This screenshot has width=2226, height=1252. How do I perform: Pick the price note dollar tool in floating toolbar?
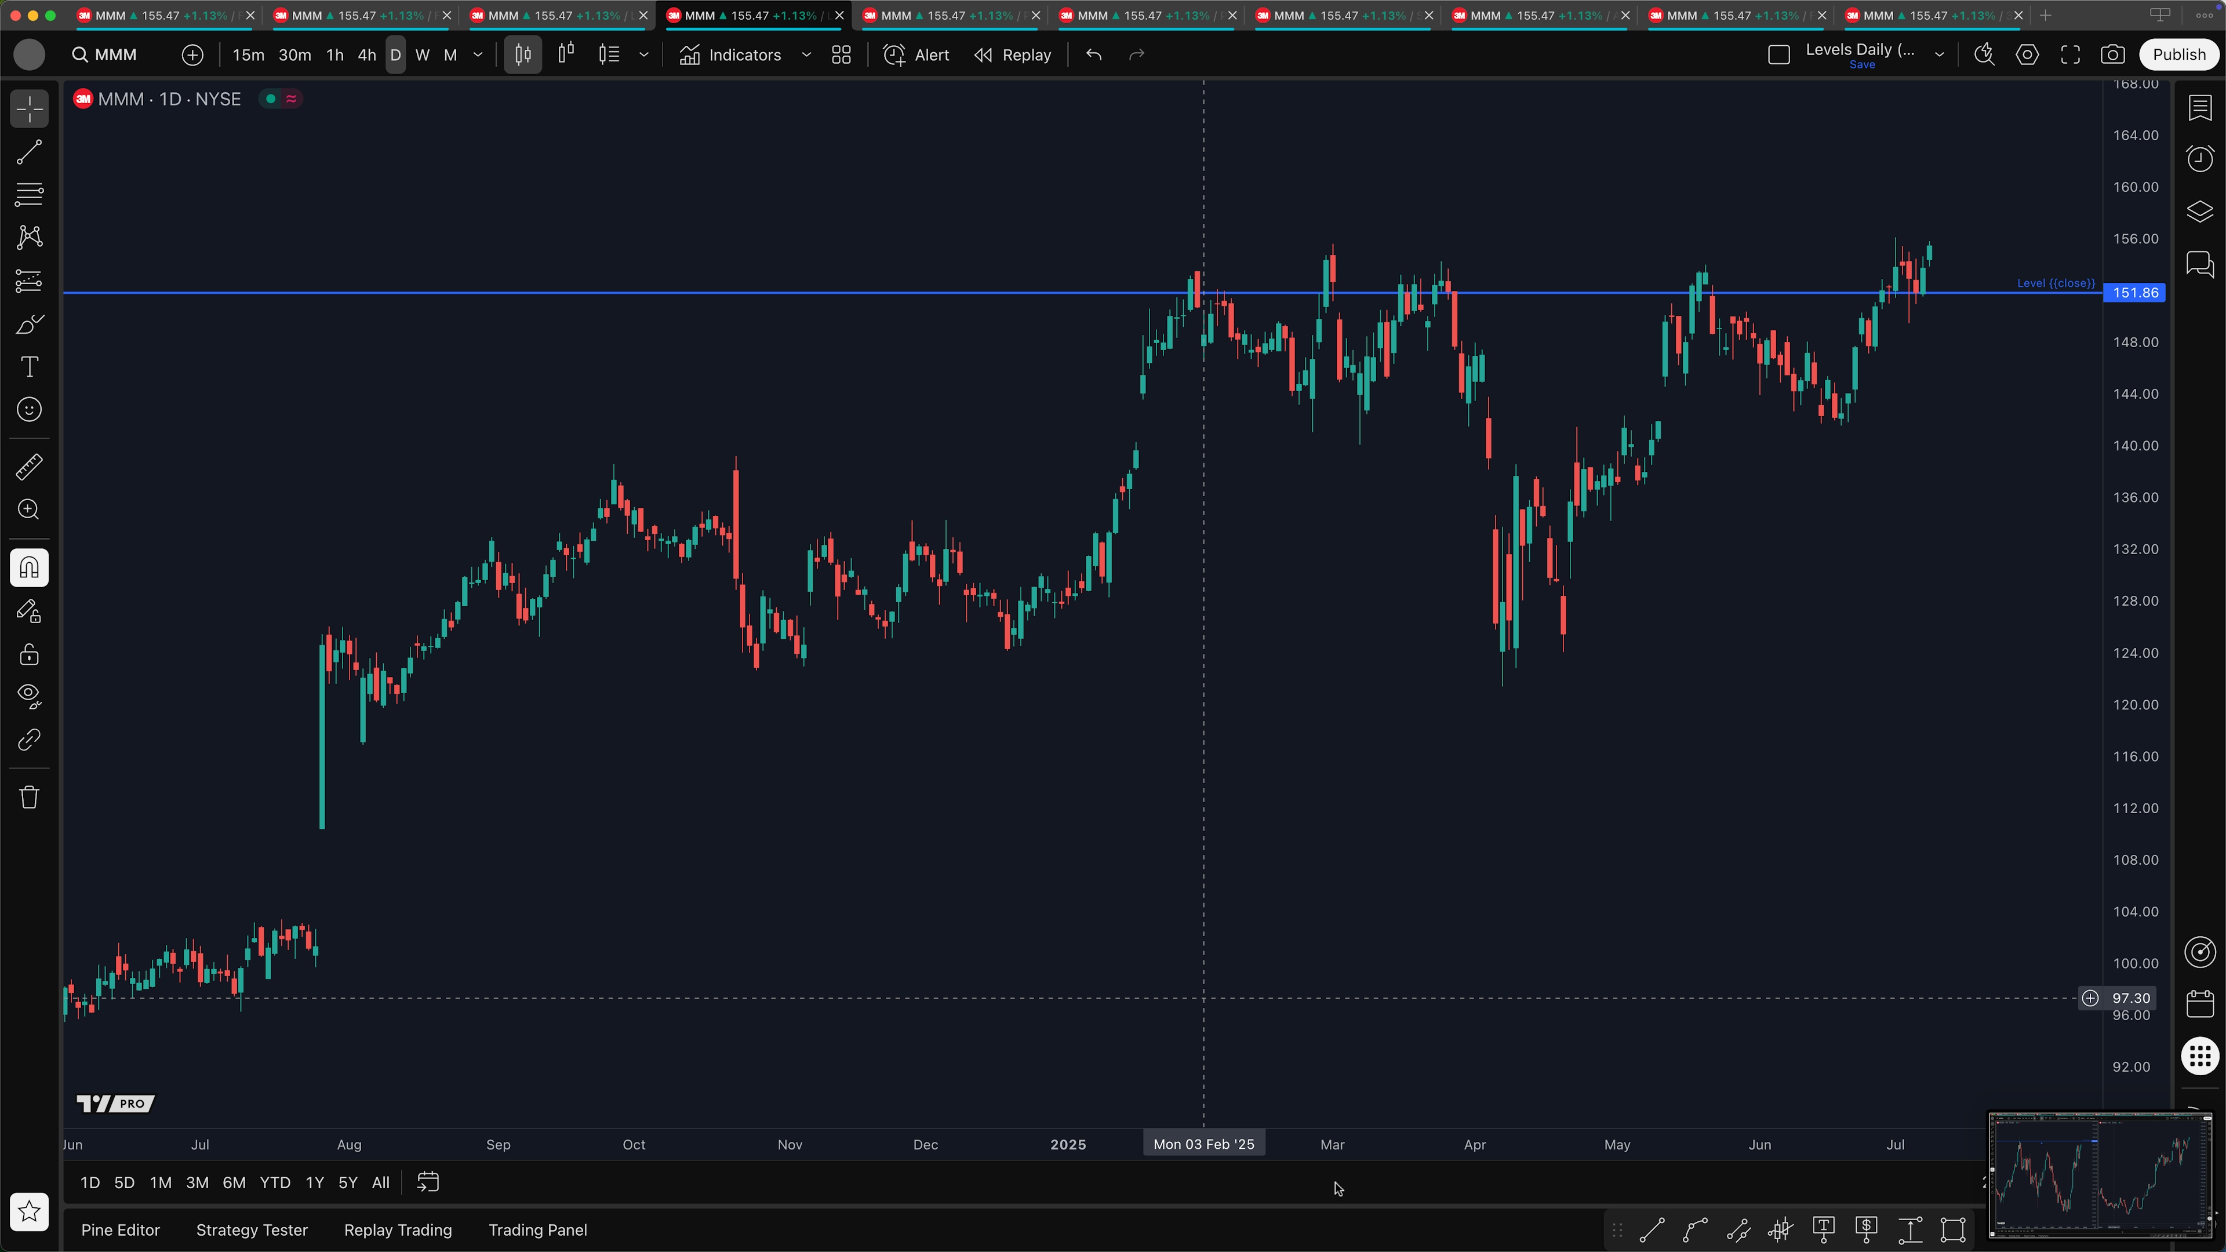coord(1867,1229)
